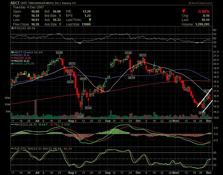The image size is (223, 175).
Task: Click the volume bars icon in the legend
Action: [12, 63]
